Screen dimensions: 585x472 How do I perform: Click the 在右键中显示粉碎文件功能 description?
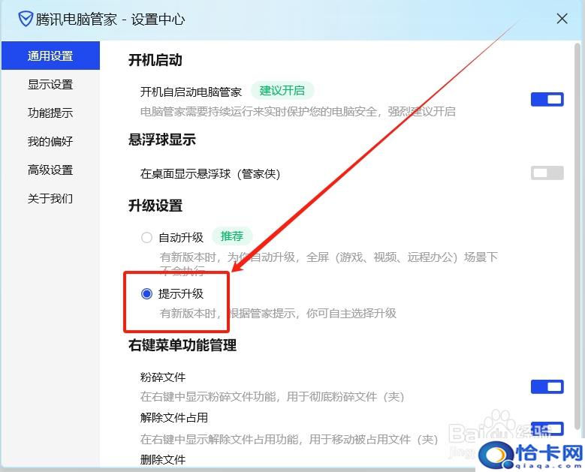click(x=273, y=397)
